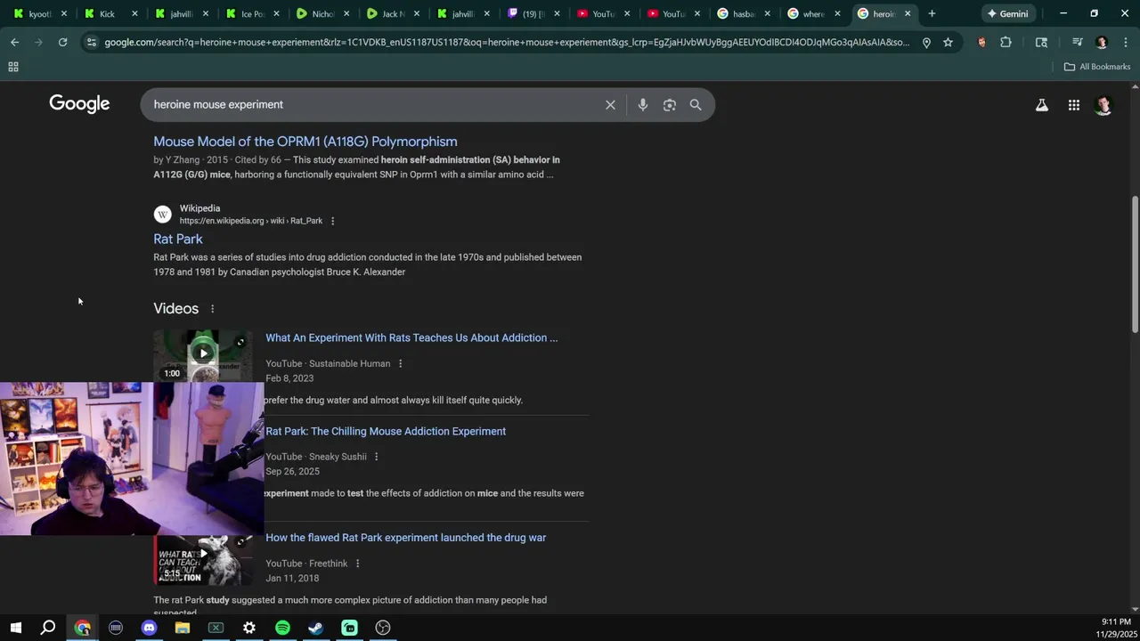1140x641 pixels.
Task: Click the location pin icon in address bar
Action: coord(926,42)
